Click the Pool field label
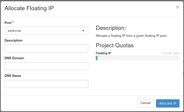Viewport: 184px width, 112px height. 8,23
